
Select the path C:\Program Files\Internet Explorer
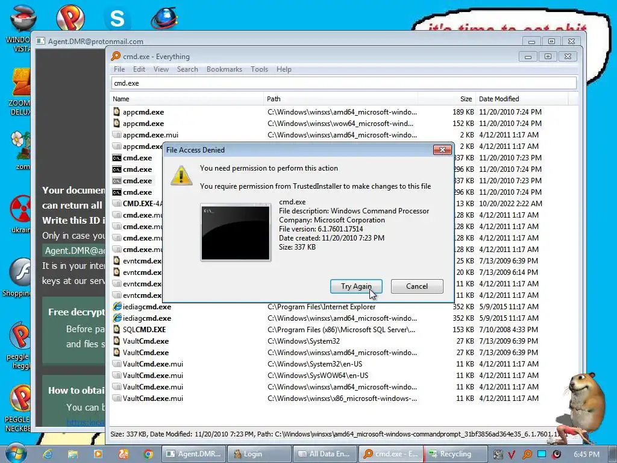(322, 307)
